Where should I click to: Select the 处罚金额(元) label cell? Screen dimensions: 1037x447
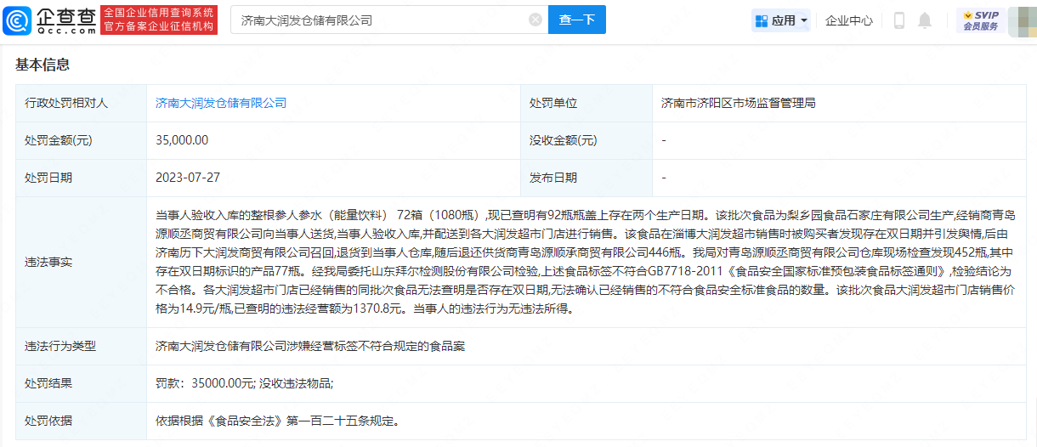click(x=81, y=140)
